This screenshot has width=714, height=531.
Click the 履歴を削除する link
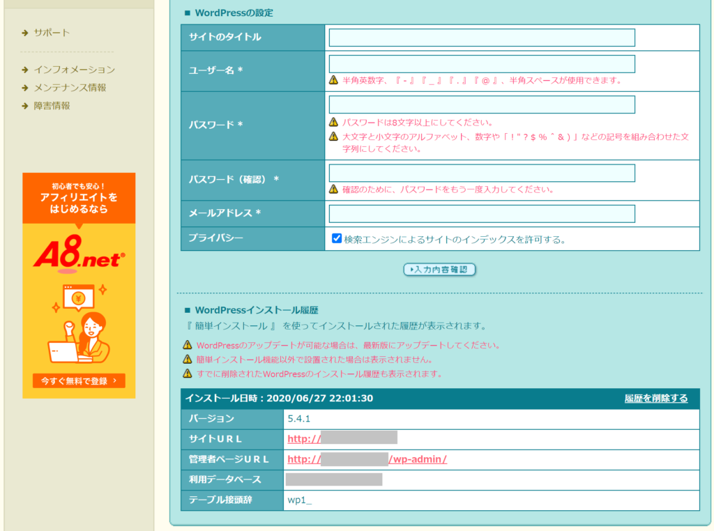(655, 399)
